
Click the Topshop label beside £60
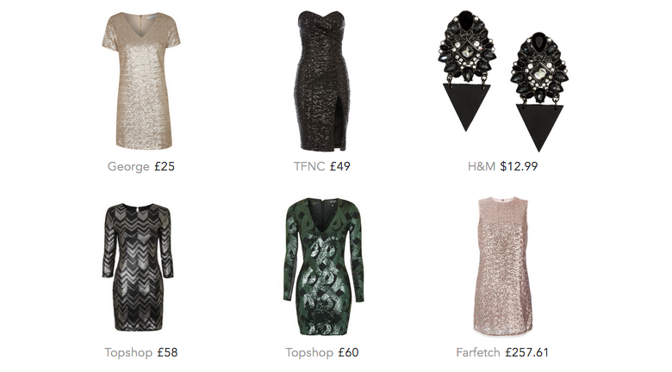point(309,353)
